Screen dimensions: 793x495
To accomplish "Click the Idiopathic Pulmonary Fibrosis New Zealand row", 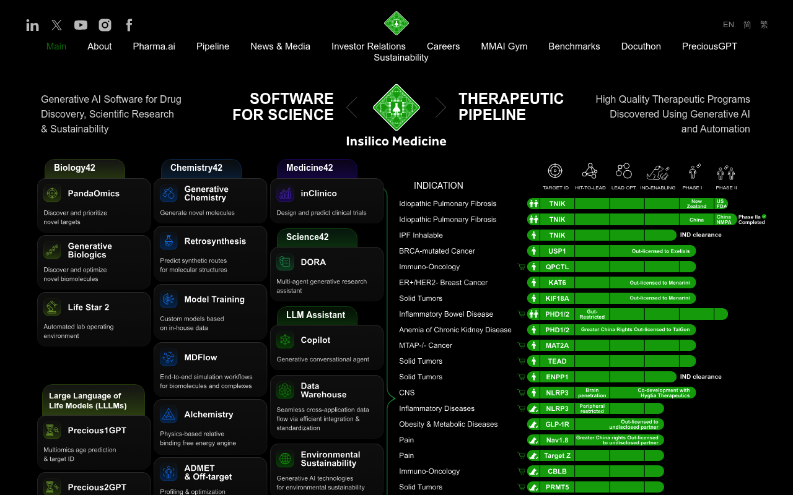I will click(564, 204).
